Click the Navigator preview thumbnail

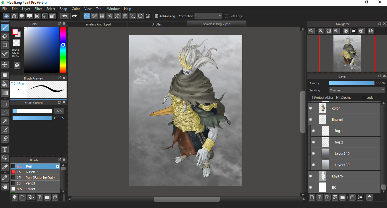[347, 53]
